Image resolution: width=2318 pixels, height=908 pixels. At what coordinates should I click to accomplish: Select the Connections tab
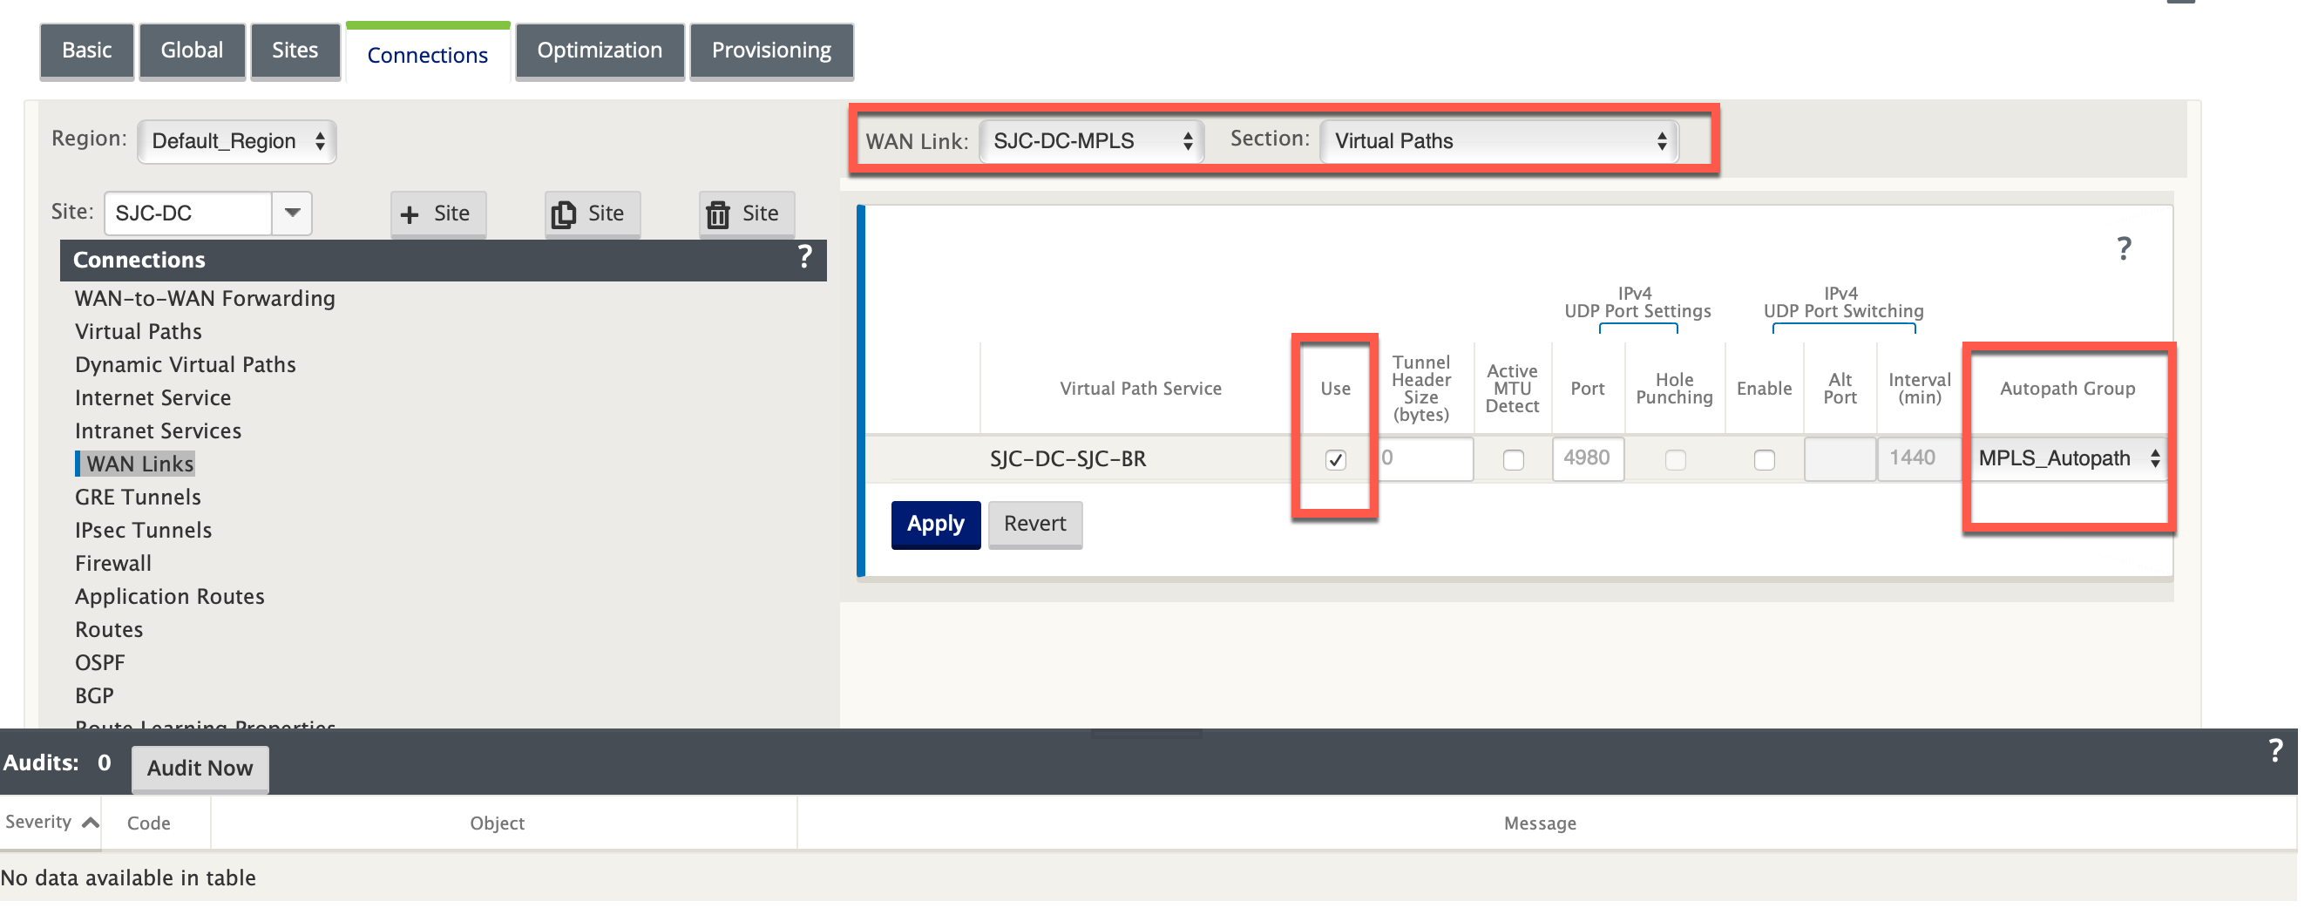pyautogui.click(x=427, y=54)
